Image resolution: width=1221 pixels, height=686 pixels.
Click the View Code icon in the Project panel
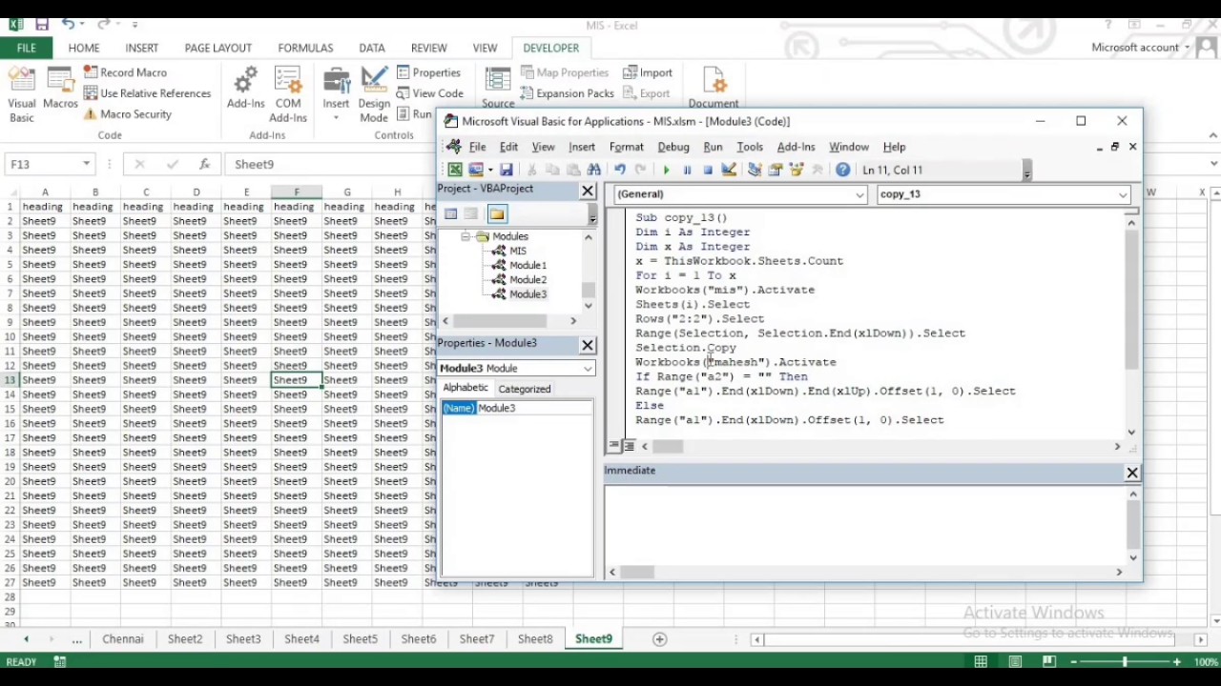click(x=451, y=213)
